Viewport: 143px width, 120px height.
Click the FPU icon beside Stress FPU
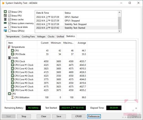[5, 16]
